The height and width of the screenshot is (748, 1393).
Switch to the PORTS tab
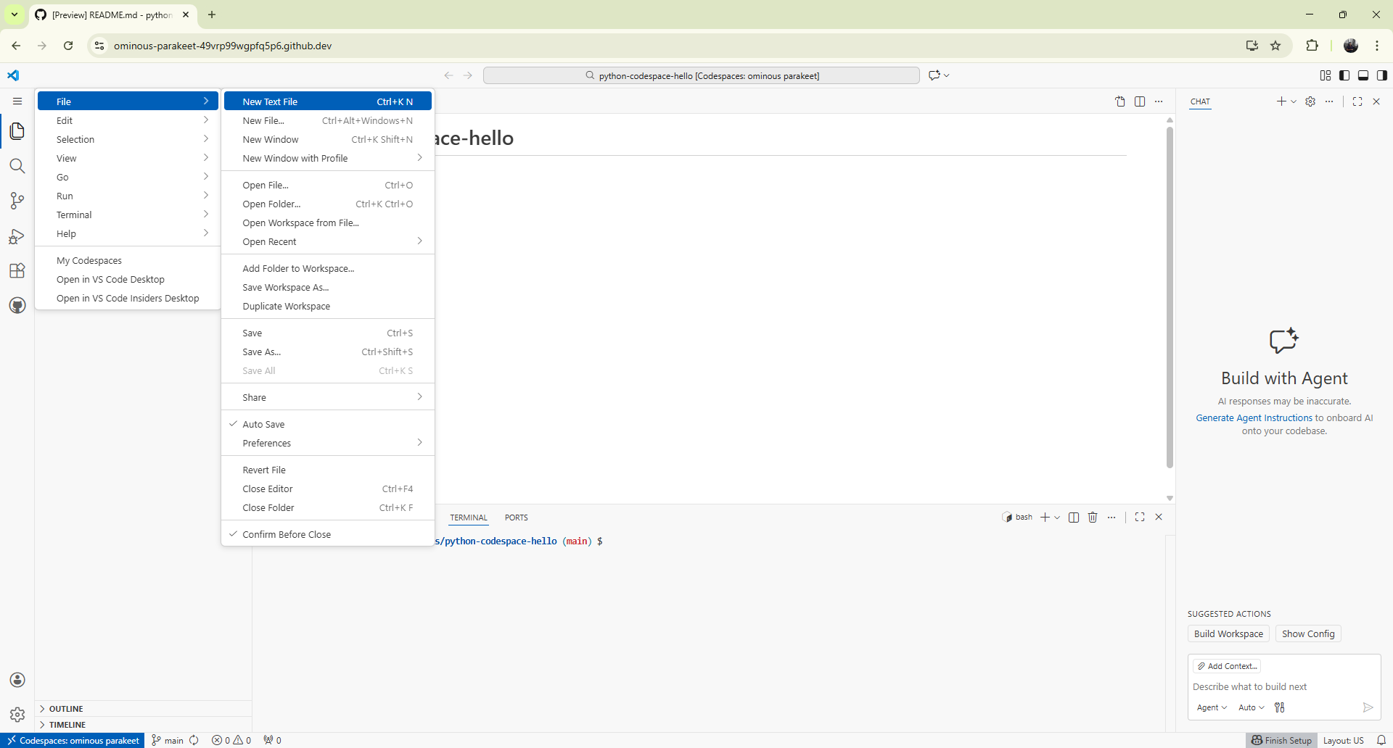(x=517, y=518)
